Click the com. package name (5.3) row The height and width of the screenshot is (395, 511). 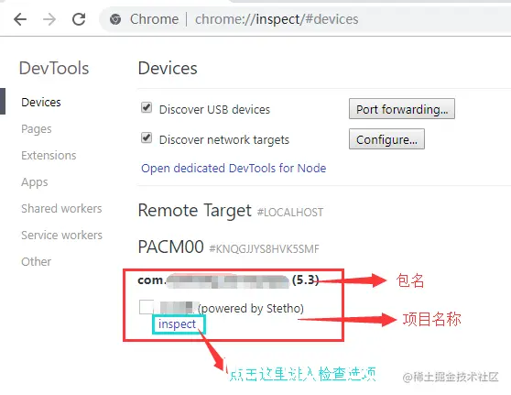click(x=228, y=280)
